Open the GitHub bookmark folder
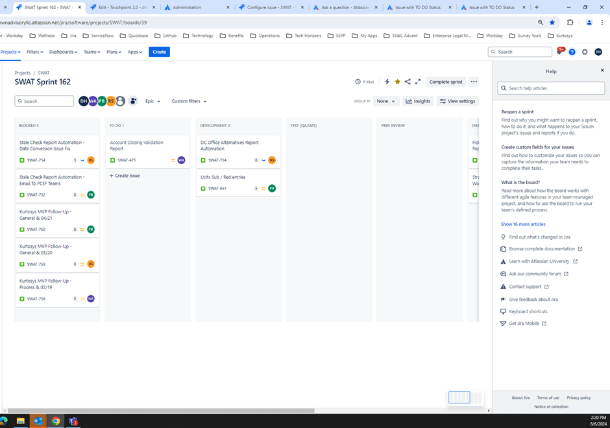This screenshot has width=610, height=428. pos(165,36)
